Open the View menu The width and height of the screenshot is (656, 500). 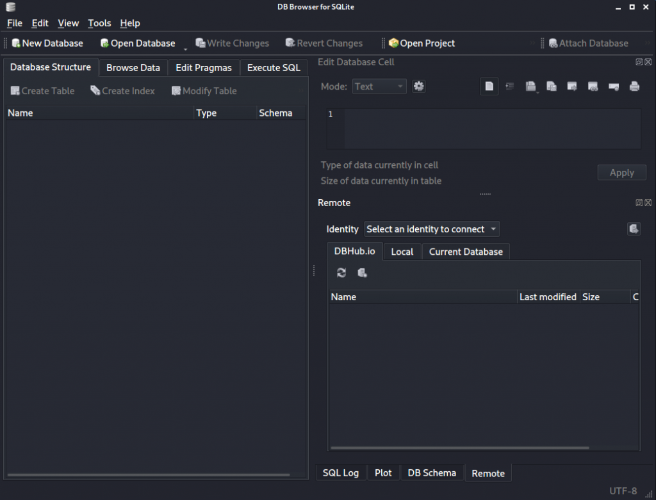[x=68, y=23]
